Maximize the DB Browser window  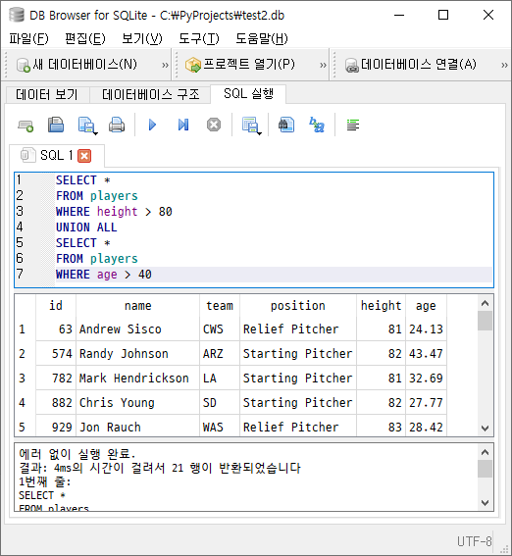coord(443,15)
